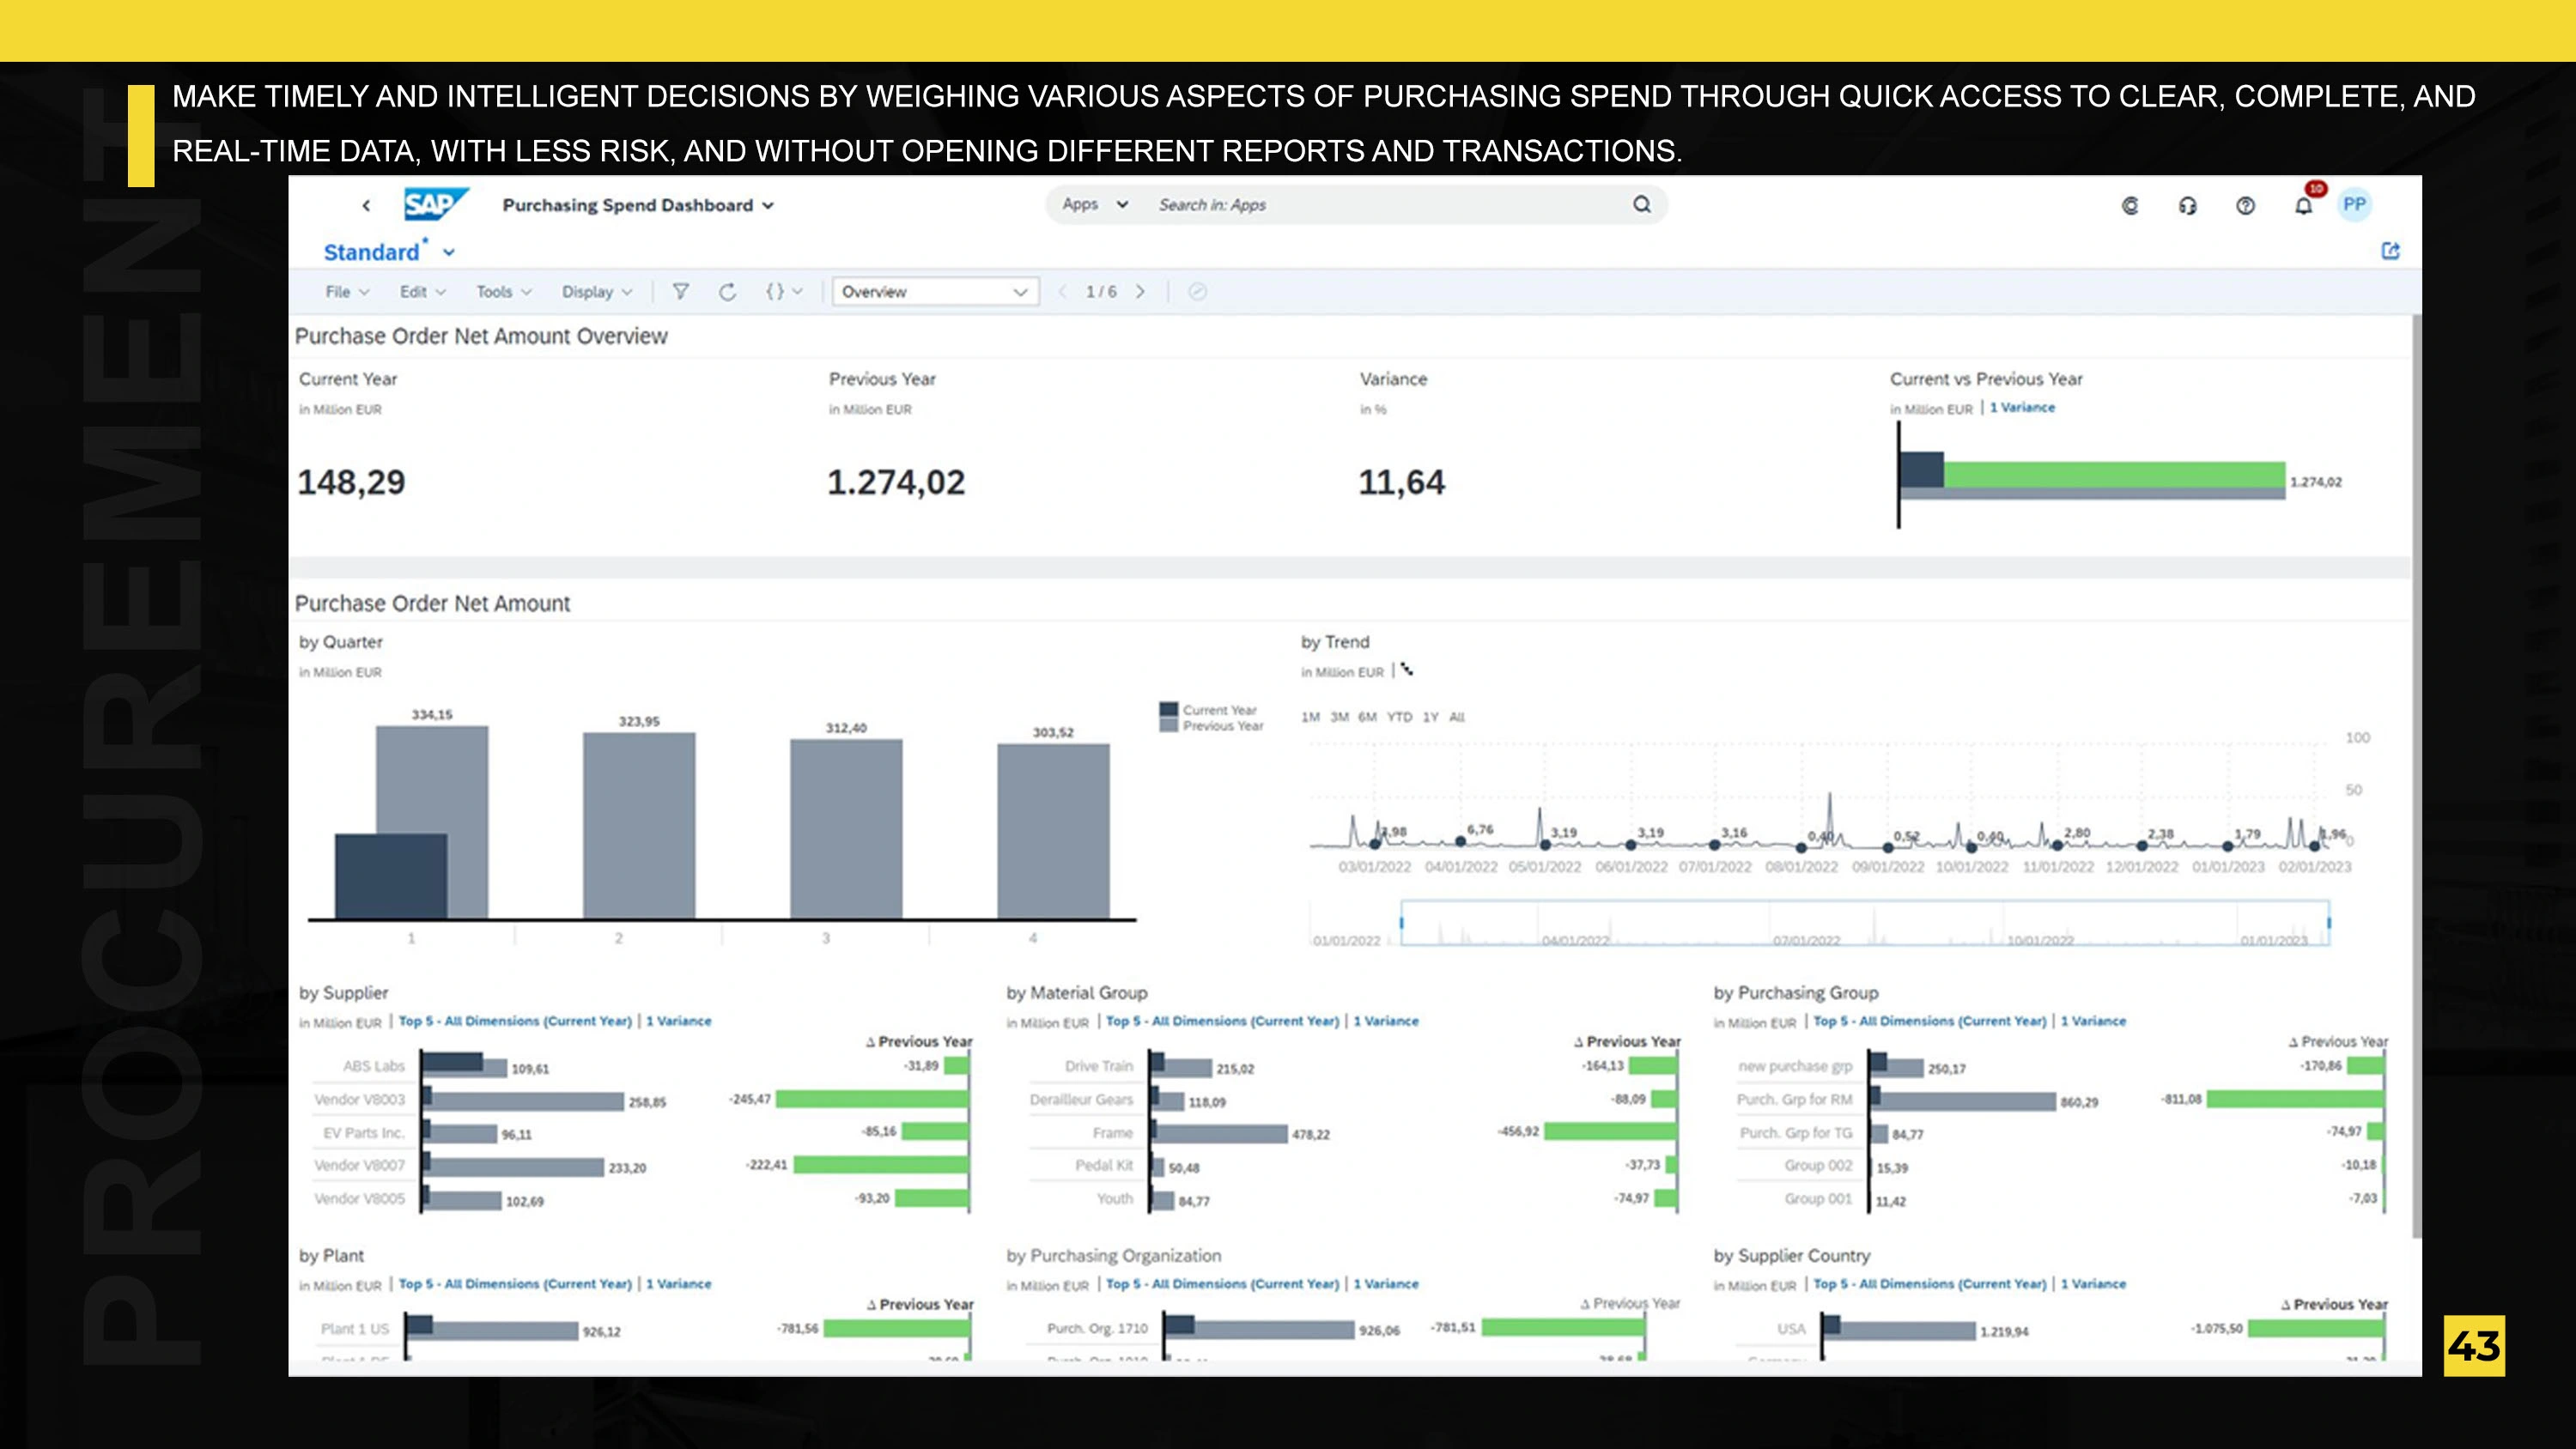Click the SAP logo
The width and height of the screenshot is (2576, 1449).
point(434,204)
